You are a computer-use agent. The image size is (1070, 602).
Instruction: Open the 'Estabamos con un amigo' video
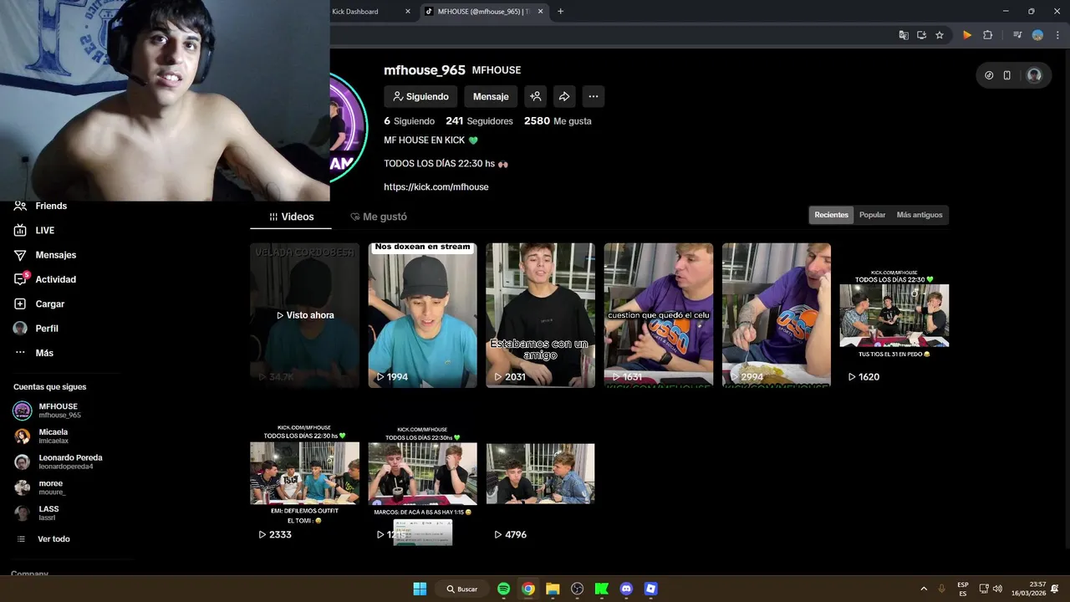[x=540, y=315]
